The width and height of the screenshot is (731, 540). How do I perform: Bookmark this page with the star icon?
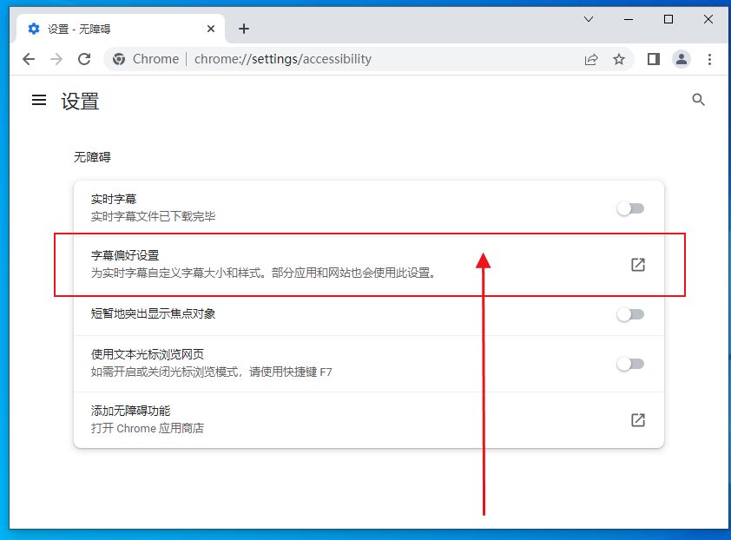[x=619, y=59]
